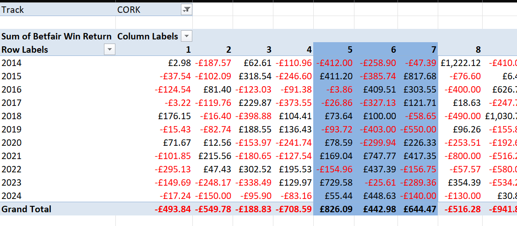This screenshot has height=226, width=517.
Task: Select the 2020 row label
Action: tap(58, 143)
